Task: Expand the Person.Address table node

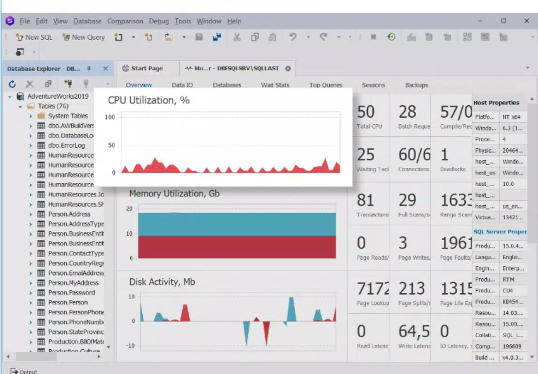Action: [x=30, y=215]
